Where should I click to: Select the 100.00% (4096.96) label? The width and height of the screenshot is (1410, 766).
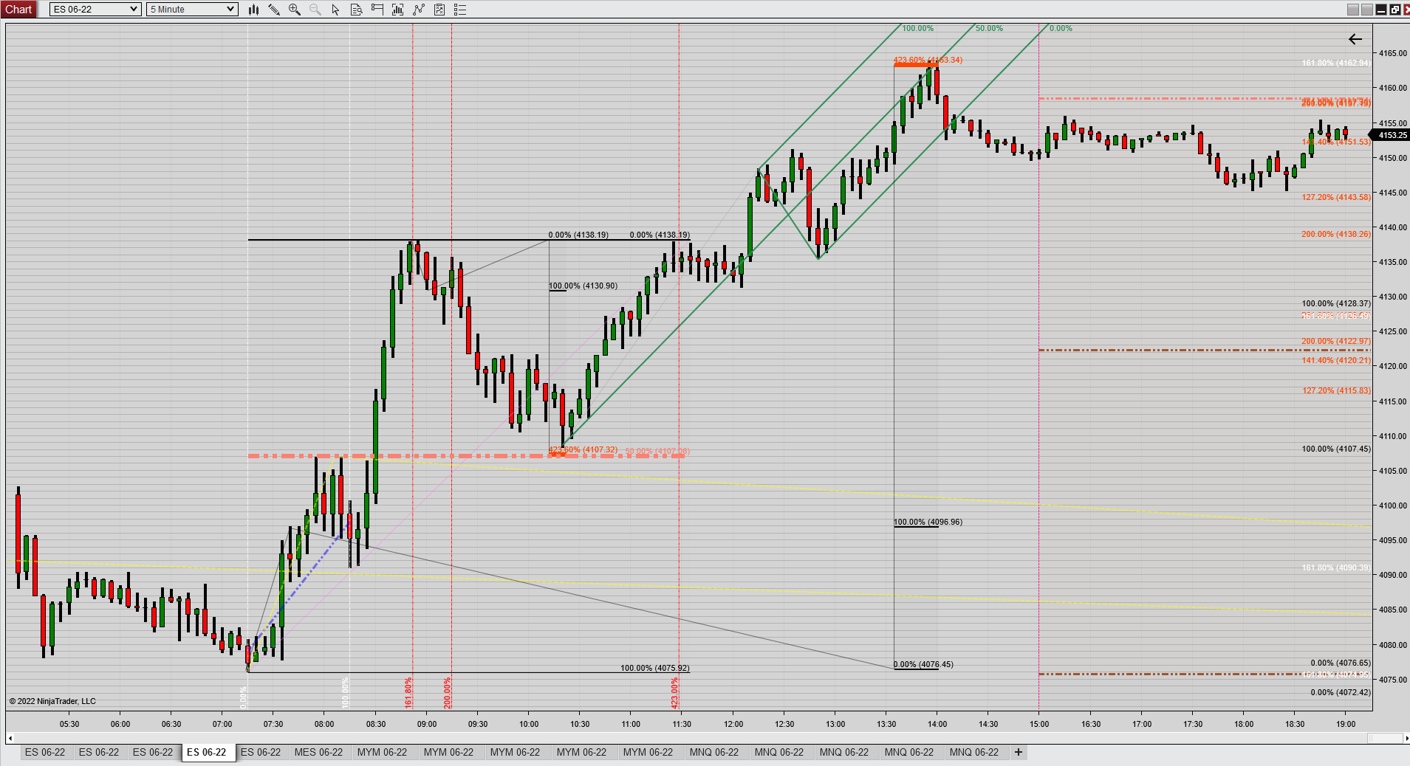click(x=928, y=522)
